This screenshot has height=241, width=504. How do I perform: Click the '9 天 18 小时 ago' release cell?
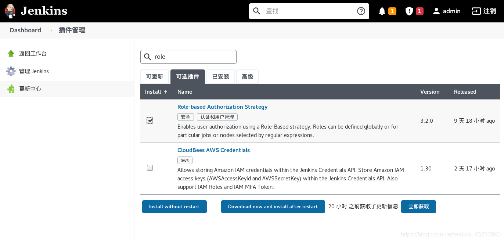[475, 121]
